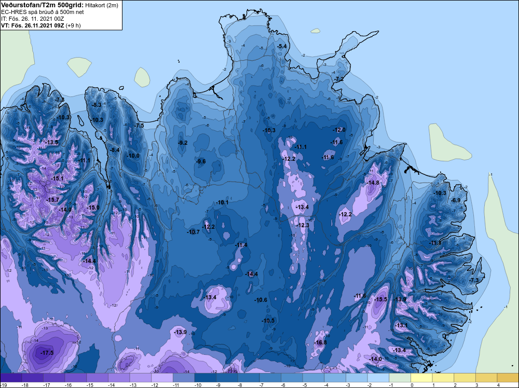Select the -14.8 temperature label
Image resolution: width=519 pixels, height=388 pixels.
[373, 183]
